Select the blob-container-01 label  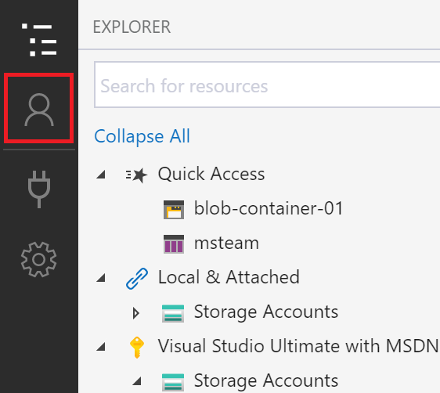point(269,208)
